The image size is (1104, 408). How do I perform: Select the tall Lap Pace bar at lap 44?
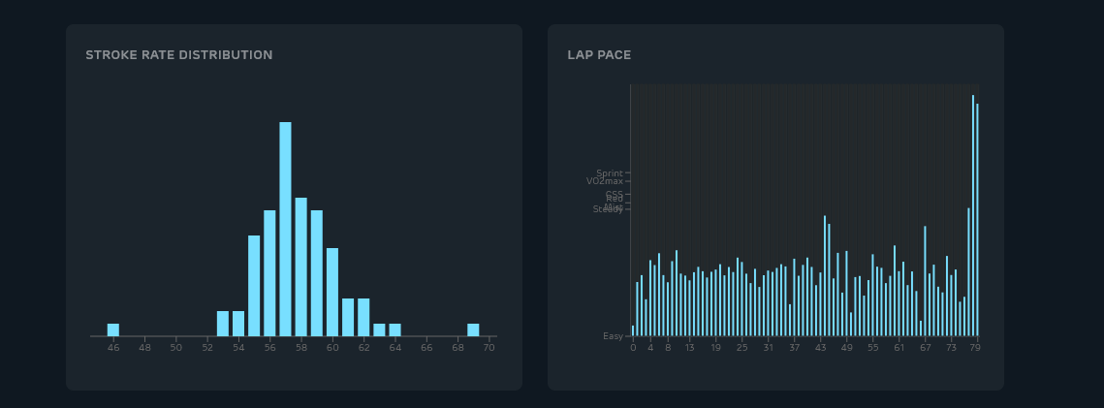point(825,276)
